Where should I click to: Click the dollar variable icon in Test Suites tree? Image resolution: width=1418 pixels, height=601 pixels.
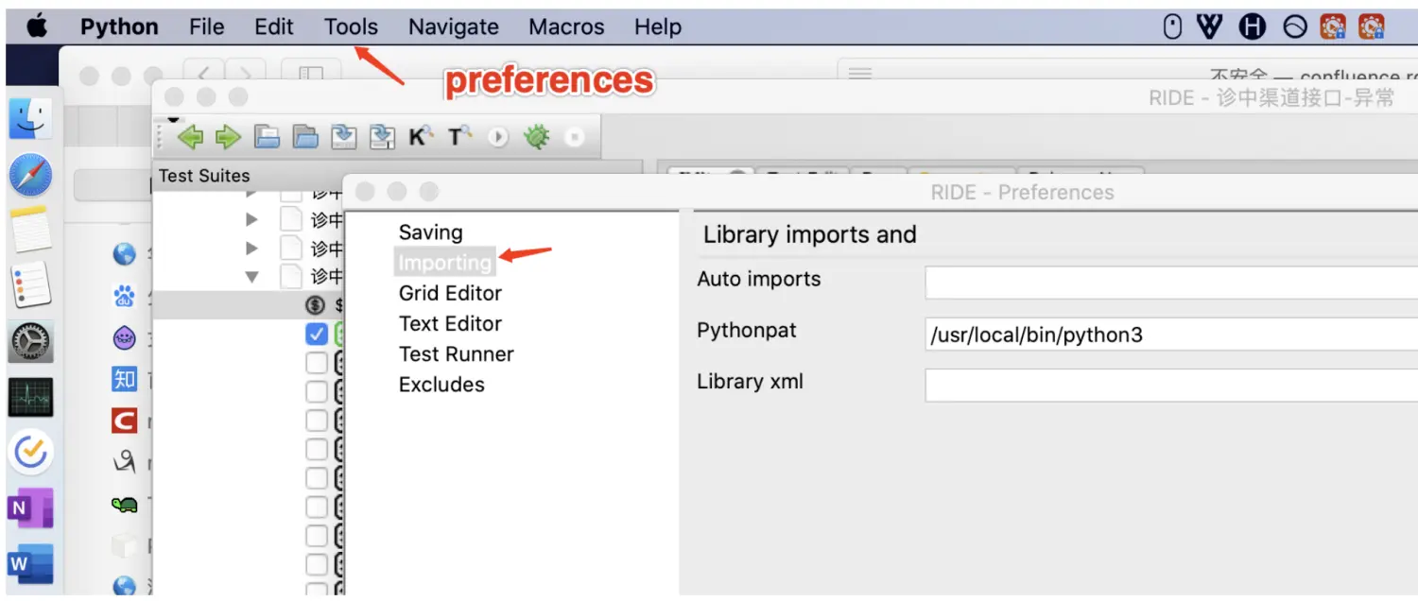coord(316,305)
